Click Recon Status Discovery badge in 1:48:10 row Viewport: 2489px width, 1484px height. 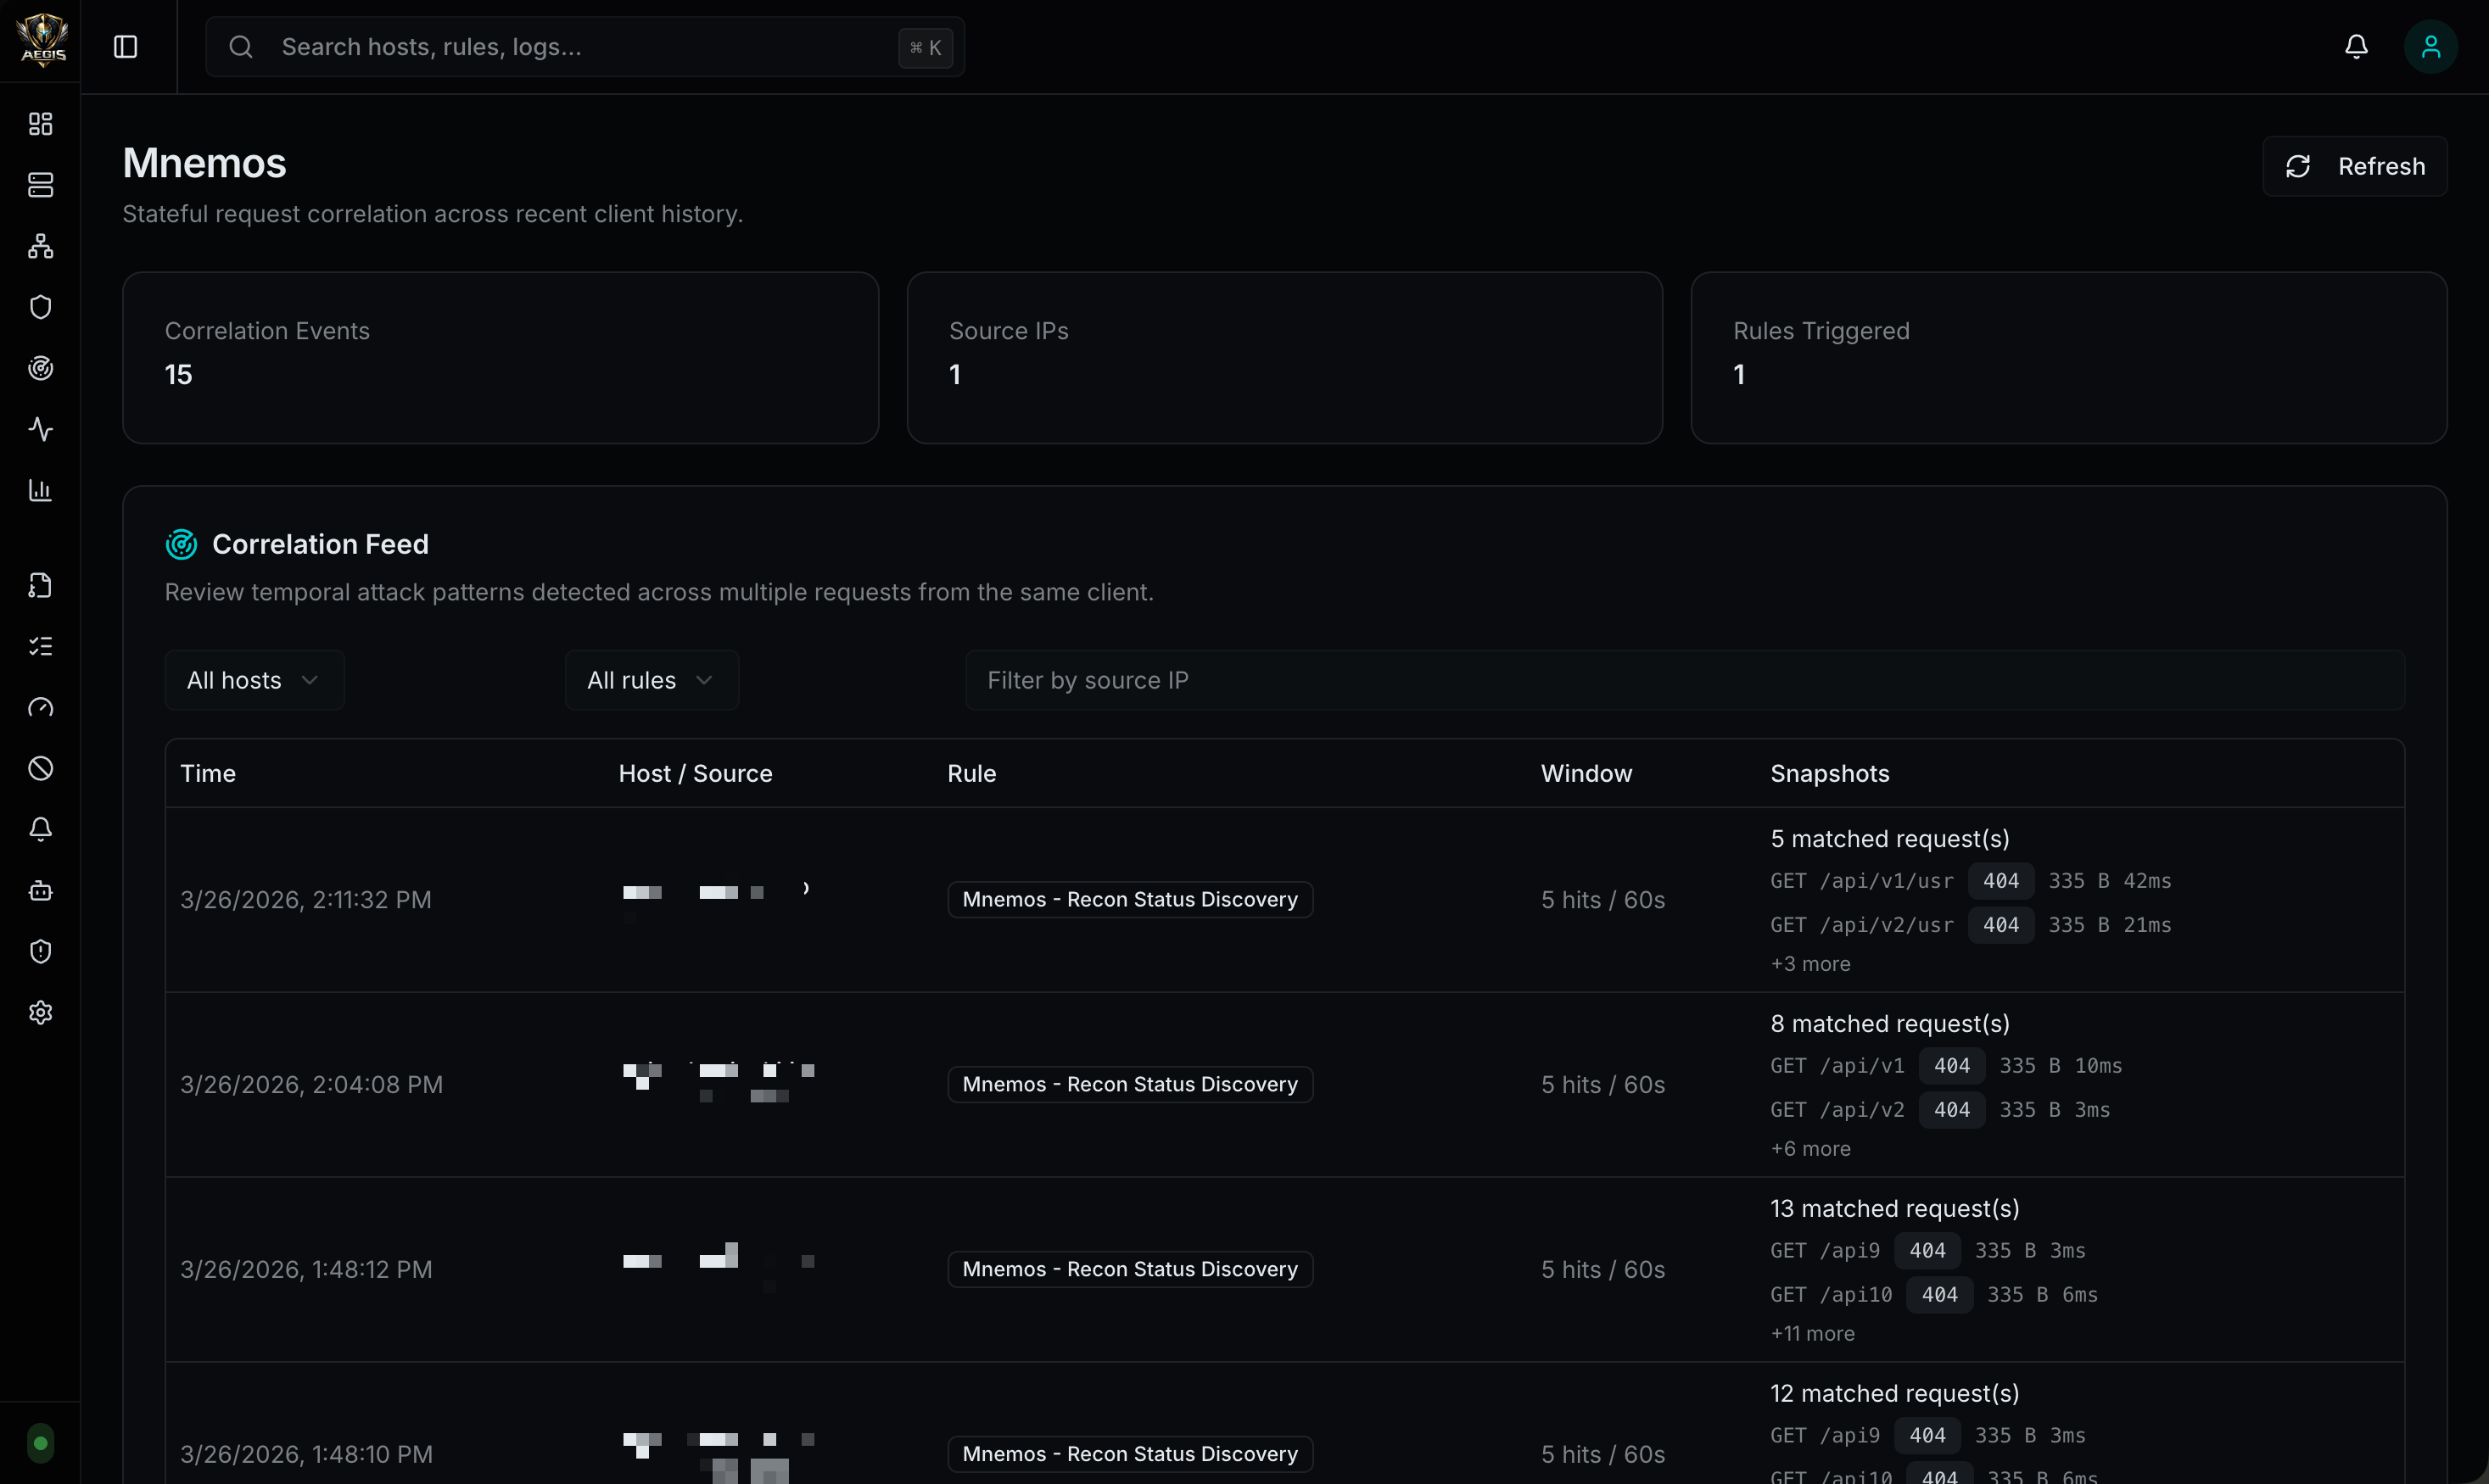(1131, 1455)
